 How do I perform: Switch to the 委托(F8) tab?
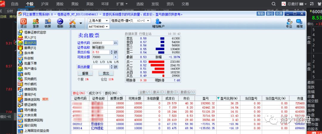click(111, 93)
